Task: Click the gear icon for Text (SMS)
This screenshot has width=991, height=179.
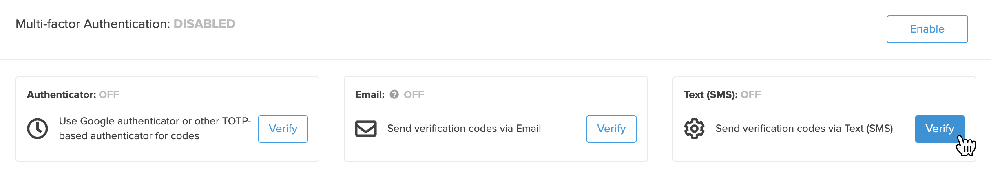Action: point(694,129)
